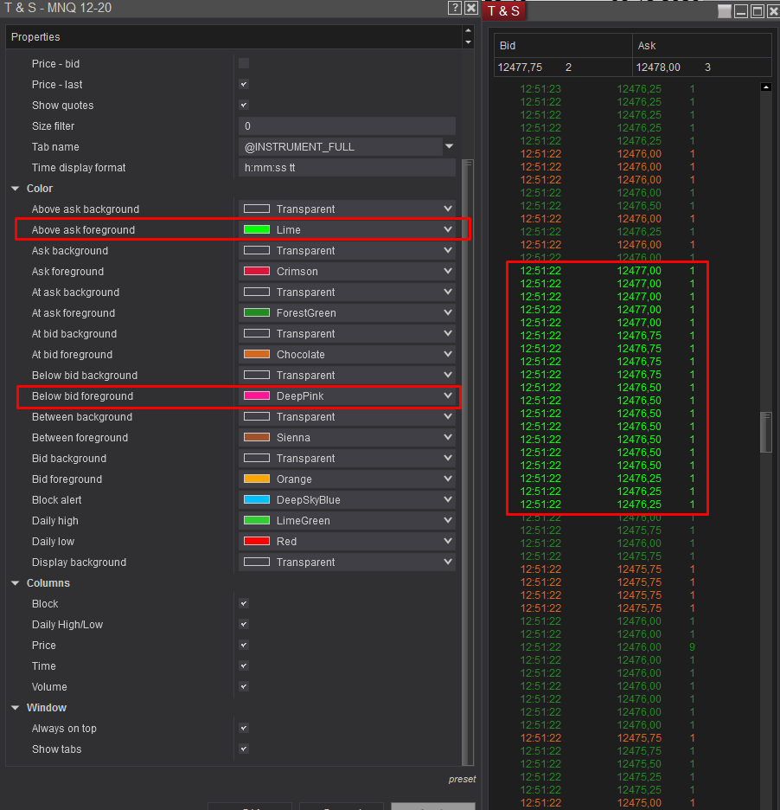Image resolution: width=780 pixels, height=810 pixels.
Task: Click the Lime color swatch
Action: (257, 230)
